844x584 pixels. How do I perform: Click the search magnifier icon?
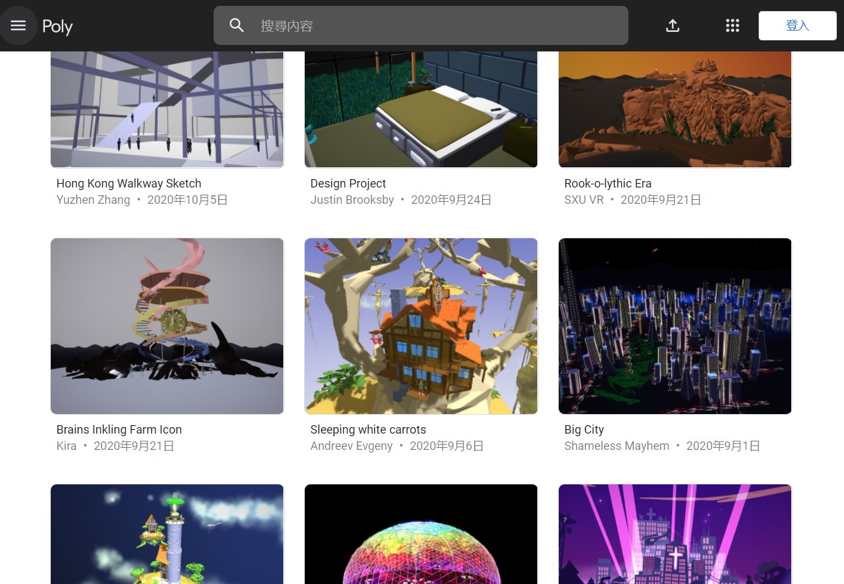237,25
